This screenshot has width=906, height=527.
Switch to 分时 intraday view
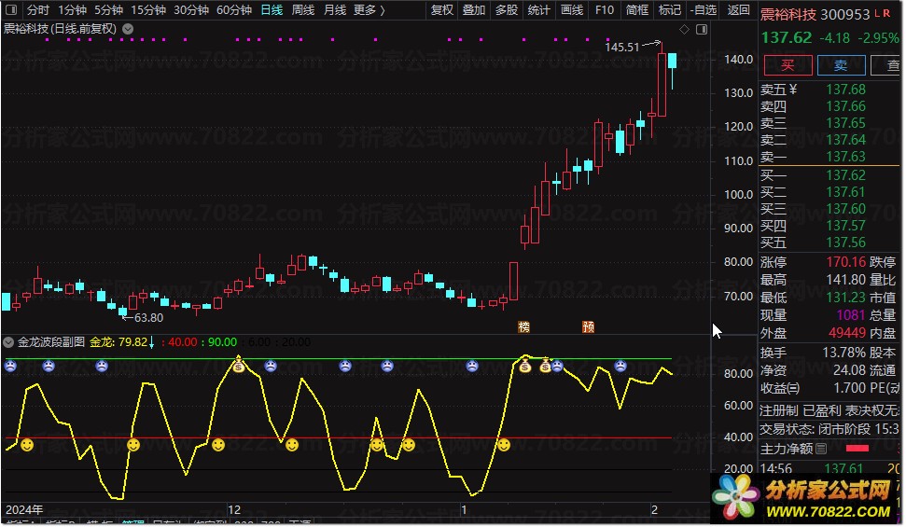coord(38,10)
